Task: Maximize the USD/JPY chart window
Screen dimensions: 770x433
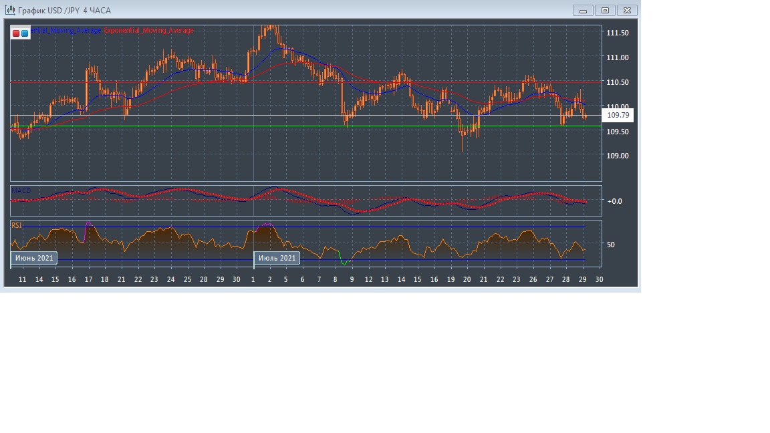Action: pos(606,11)
